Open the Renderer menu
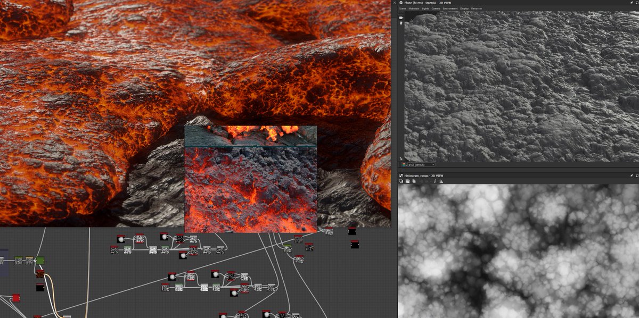This screenshot has height=318, width=639. [477, 9]
